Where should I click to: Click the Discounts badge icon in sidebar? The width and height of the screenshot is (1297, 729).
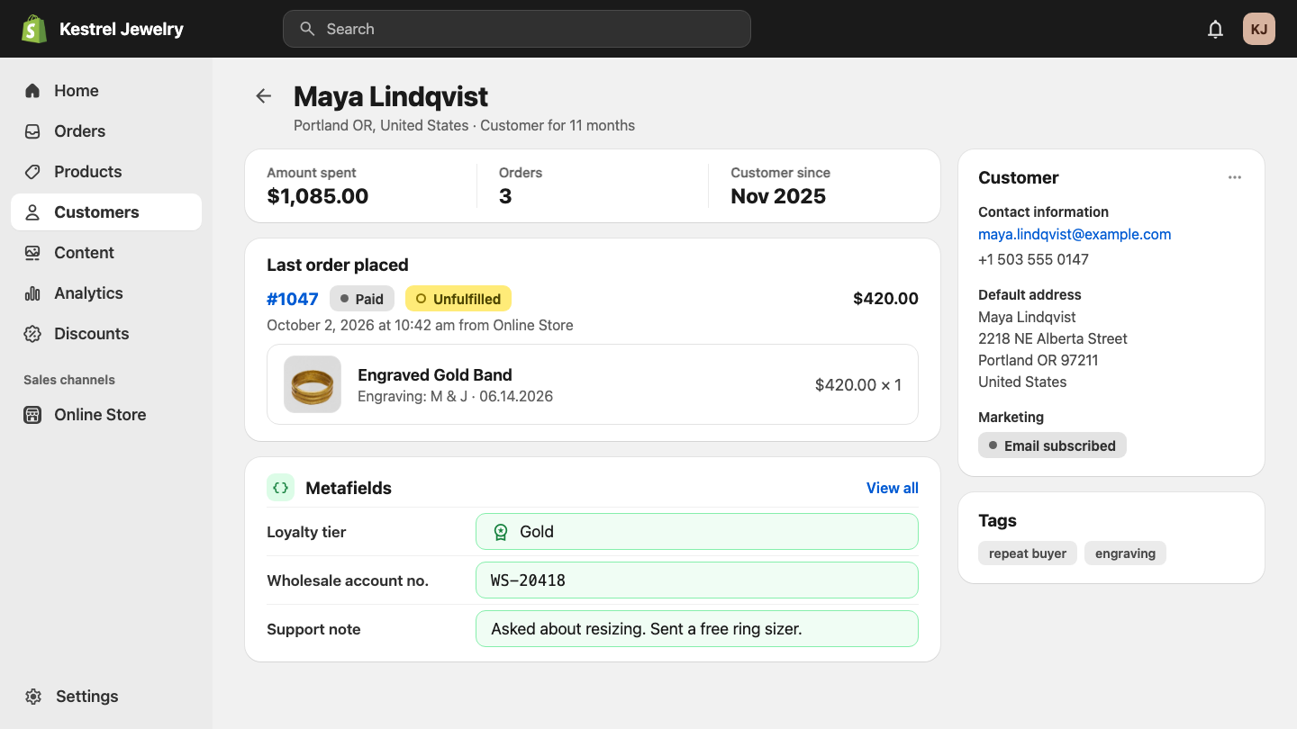point(32,334)
